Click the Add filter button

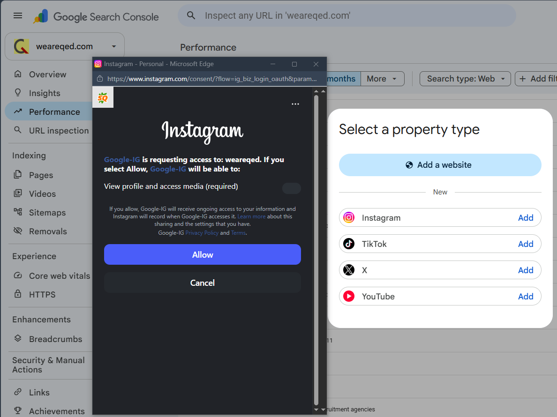(x=536, y=79)
